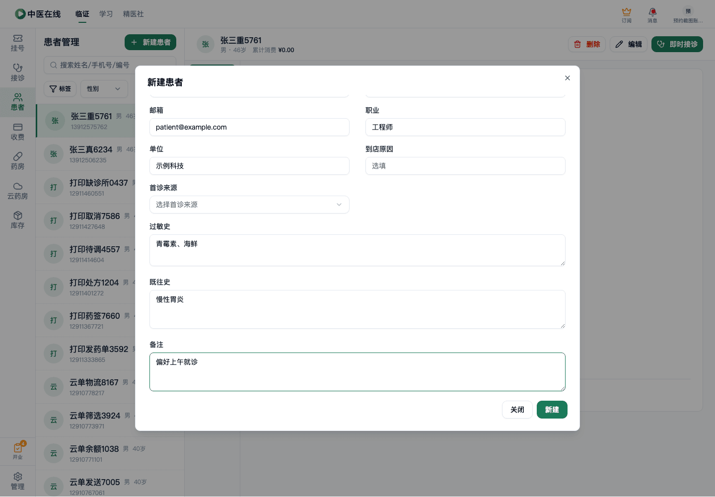
Task: Open the 收费 billing sidebar icon
Action: coord(17,132)
